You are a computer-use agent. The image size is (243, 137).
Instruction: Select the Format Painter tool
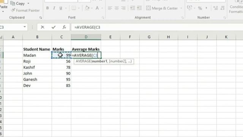click(x=25, y=10)
